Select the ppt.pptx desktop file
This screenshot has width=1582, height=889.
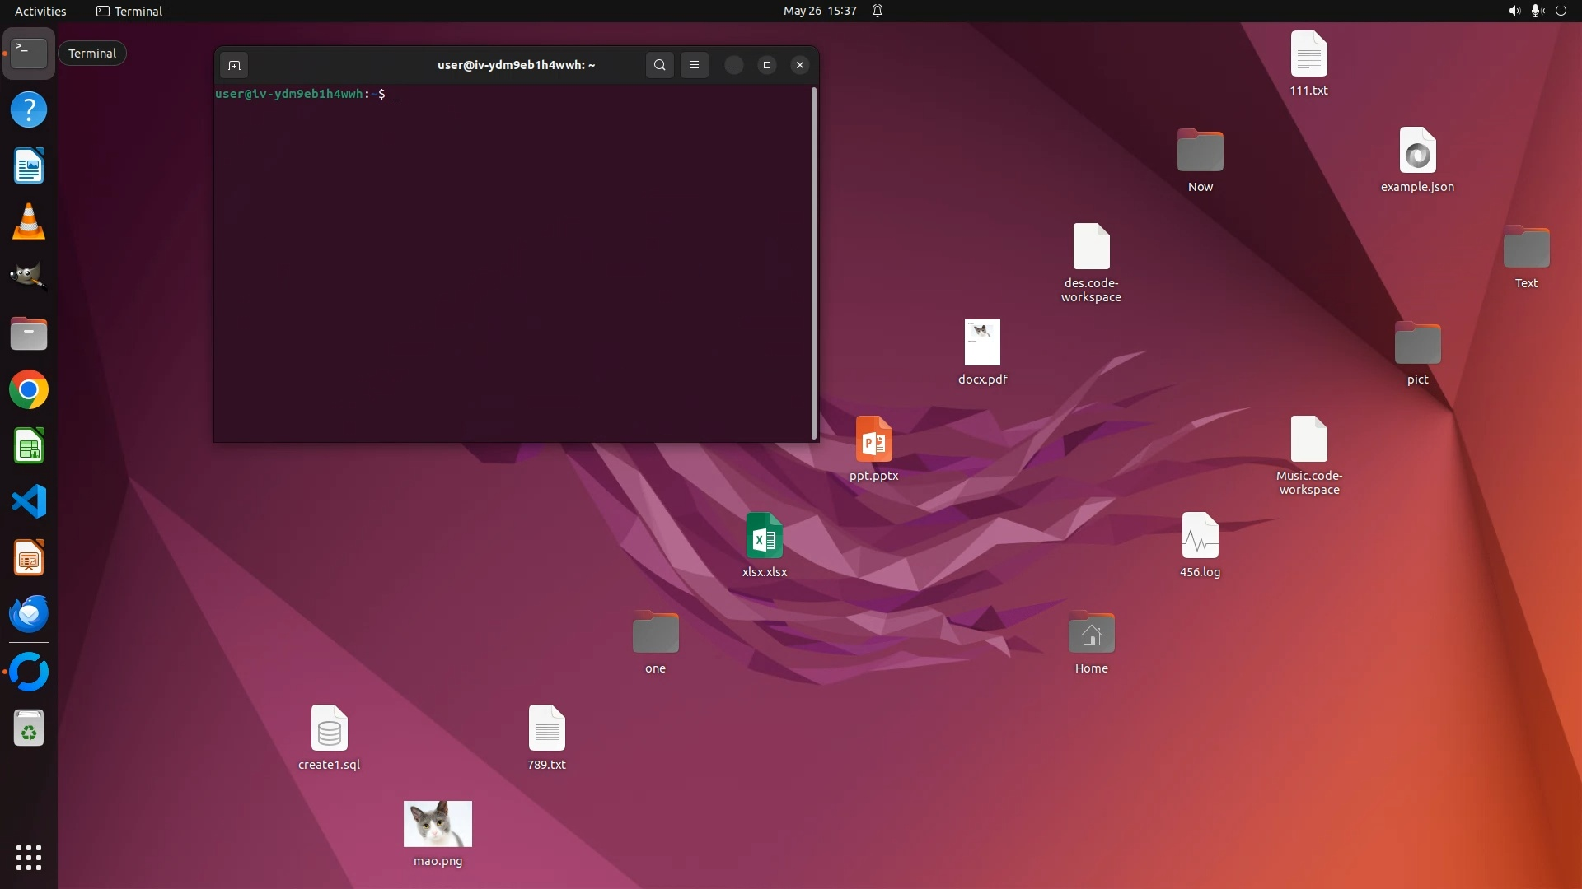(873, 440)
